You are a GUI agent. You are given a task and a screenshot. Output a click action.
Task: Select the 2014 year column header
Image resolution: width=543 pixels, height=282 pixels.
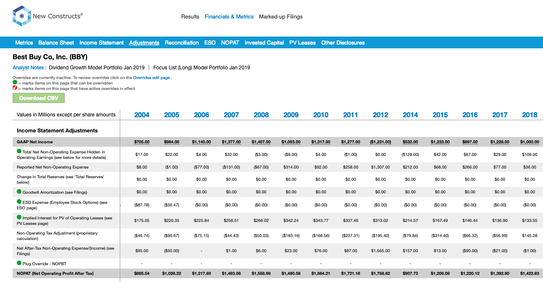410,115
